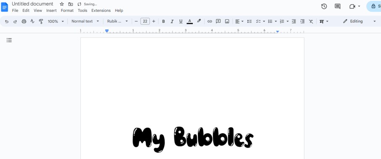Insert a link
Viewport: 381px width, 159px height.
click(210, 21)
